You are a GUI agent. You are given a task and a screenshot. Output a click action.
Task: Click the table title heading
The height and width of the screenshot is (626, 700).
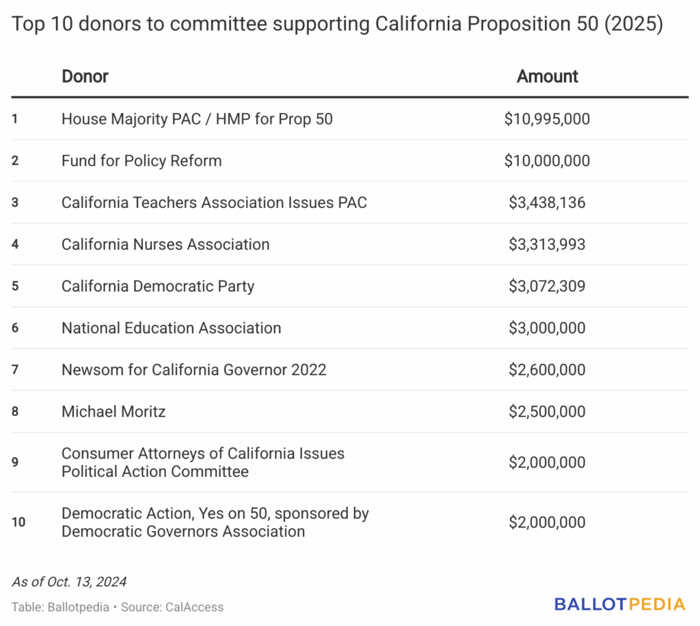338,24
